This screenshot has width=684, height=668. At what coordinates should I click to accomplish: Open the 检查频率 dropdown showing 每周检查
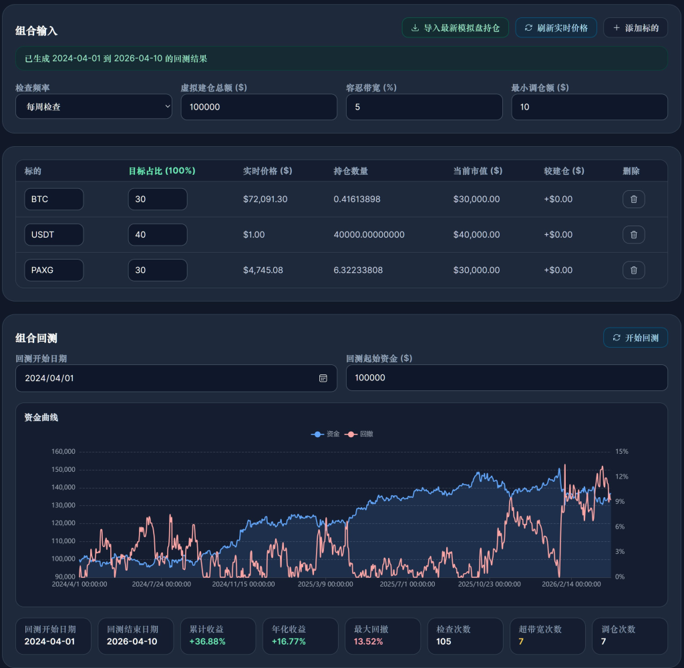pyautogui.click(x=94, y=106)
